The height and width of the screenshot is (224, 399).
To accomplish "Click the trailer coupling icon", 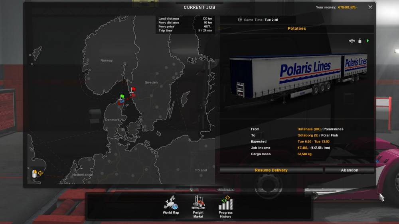I will coord(352,41).
